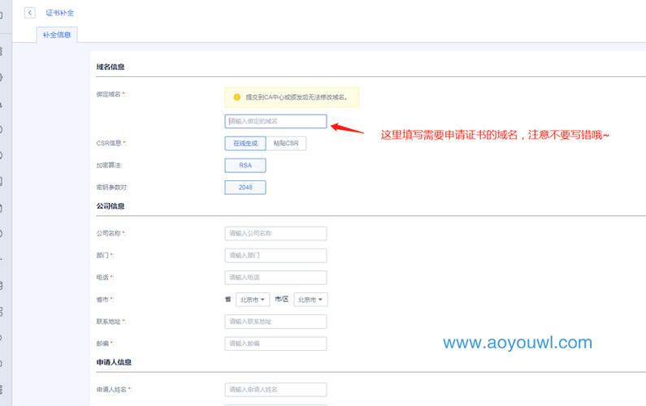The image size is (646, 406).
Task: Choose the RSA encryption algorithm
Action: (x=245, y=165)
